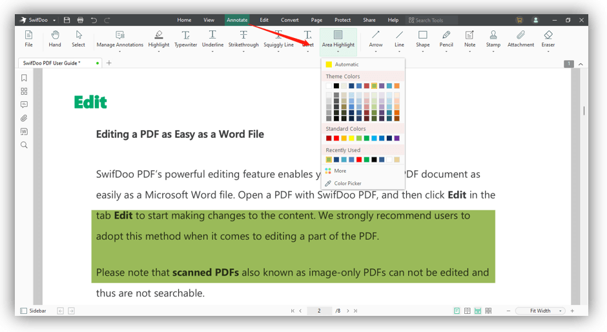The width and height of the screenshot is (607, 332).
Task: Expand the Shape dropdown arrow
Action: point(423,52)
